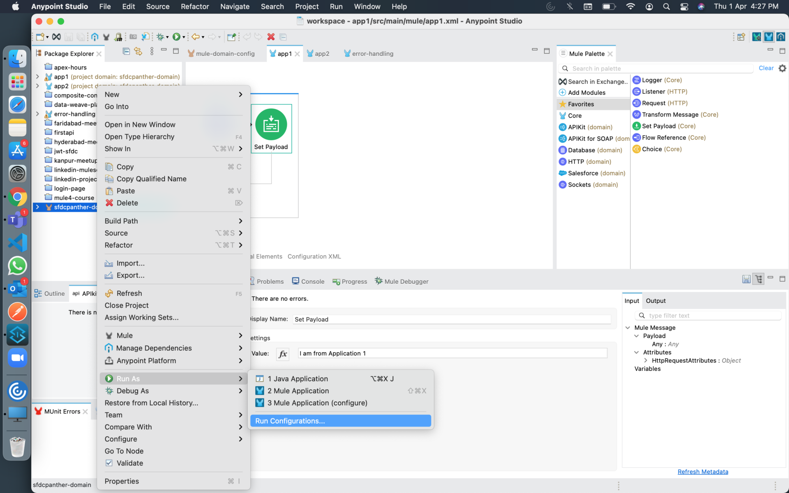The image size is (789, 493).
Task: Click the Mule Palette settings gear icon
Action: (783, 68)
